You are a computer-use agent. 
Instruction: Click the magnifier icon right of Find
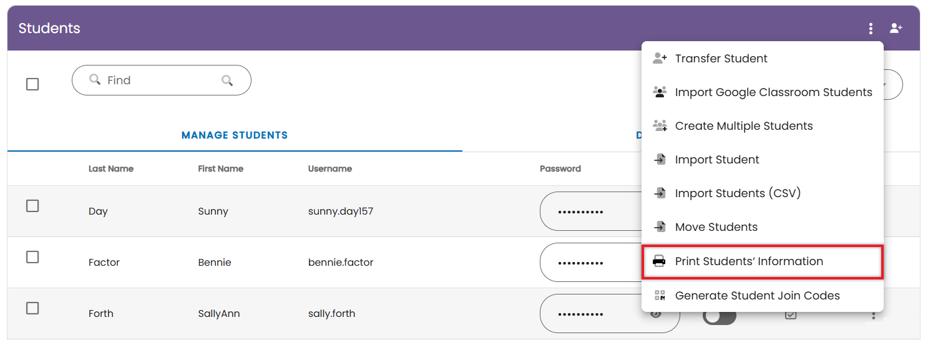pyautogui.click(x=227, y=80)
